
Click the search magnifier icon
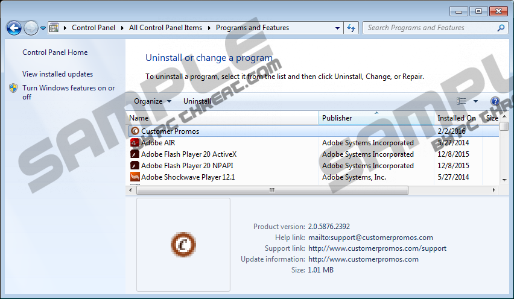coord(501,28)
